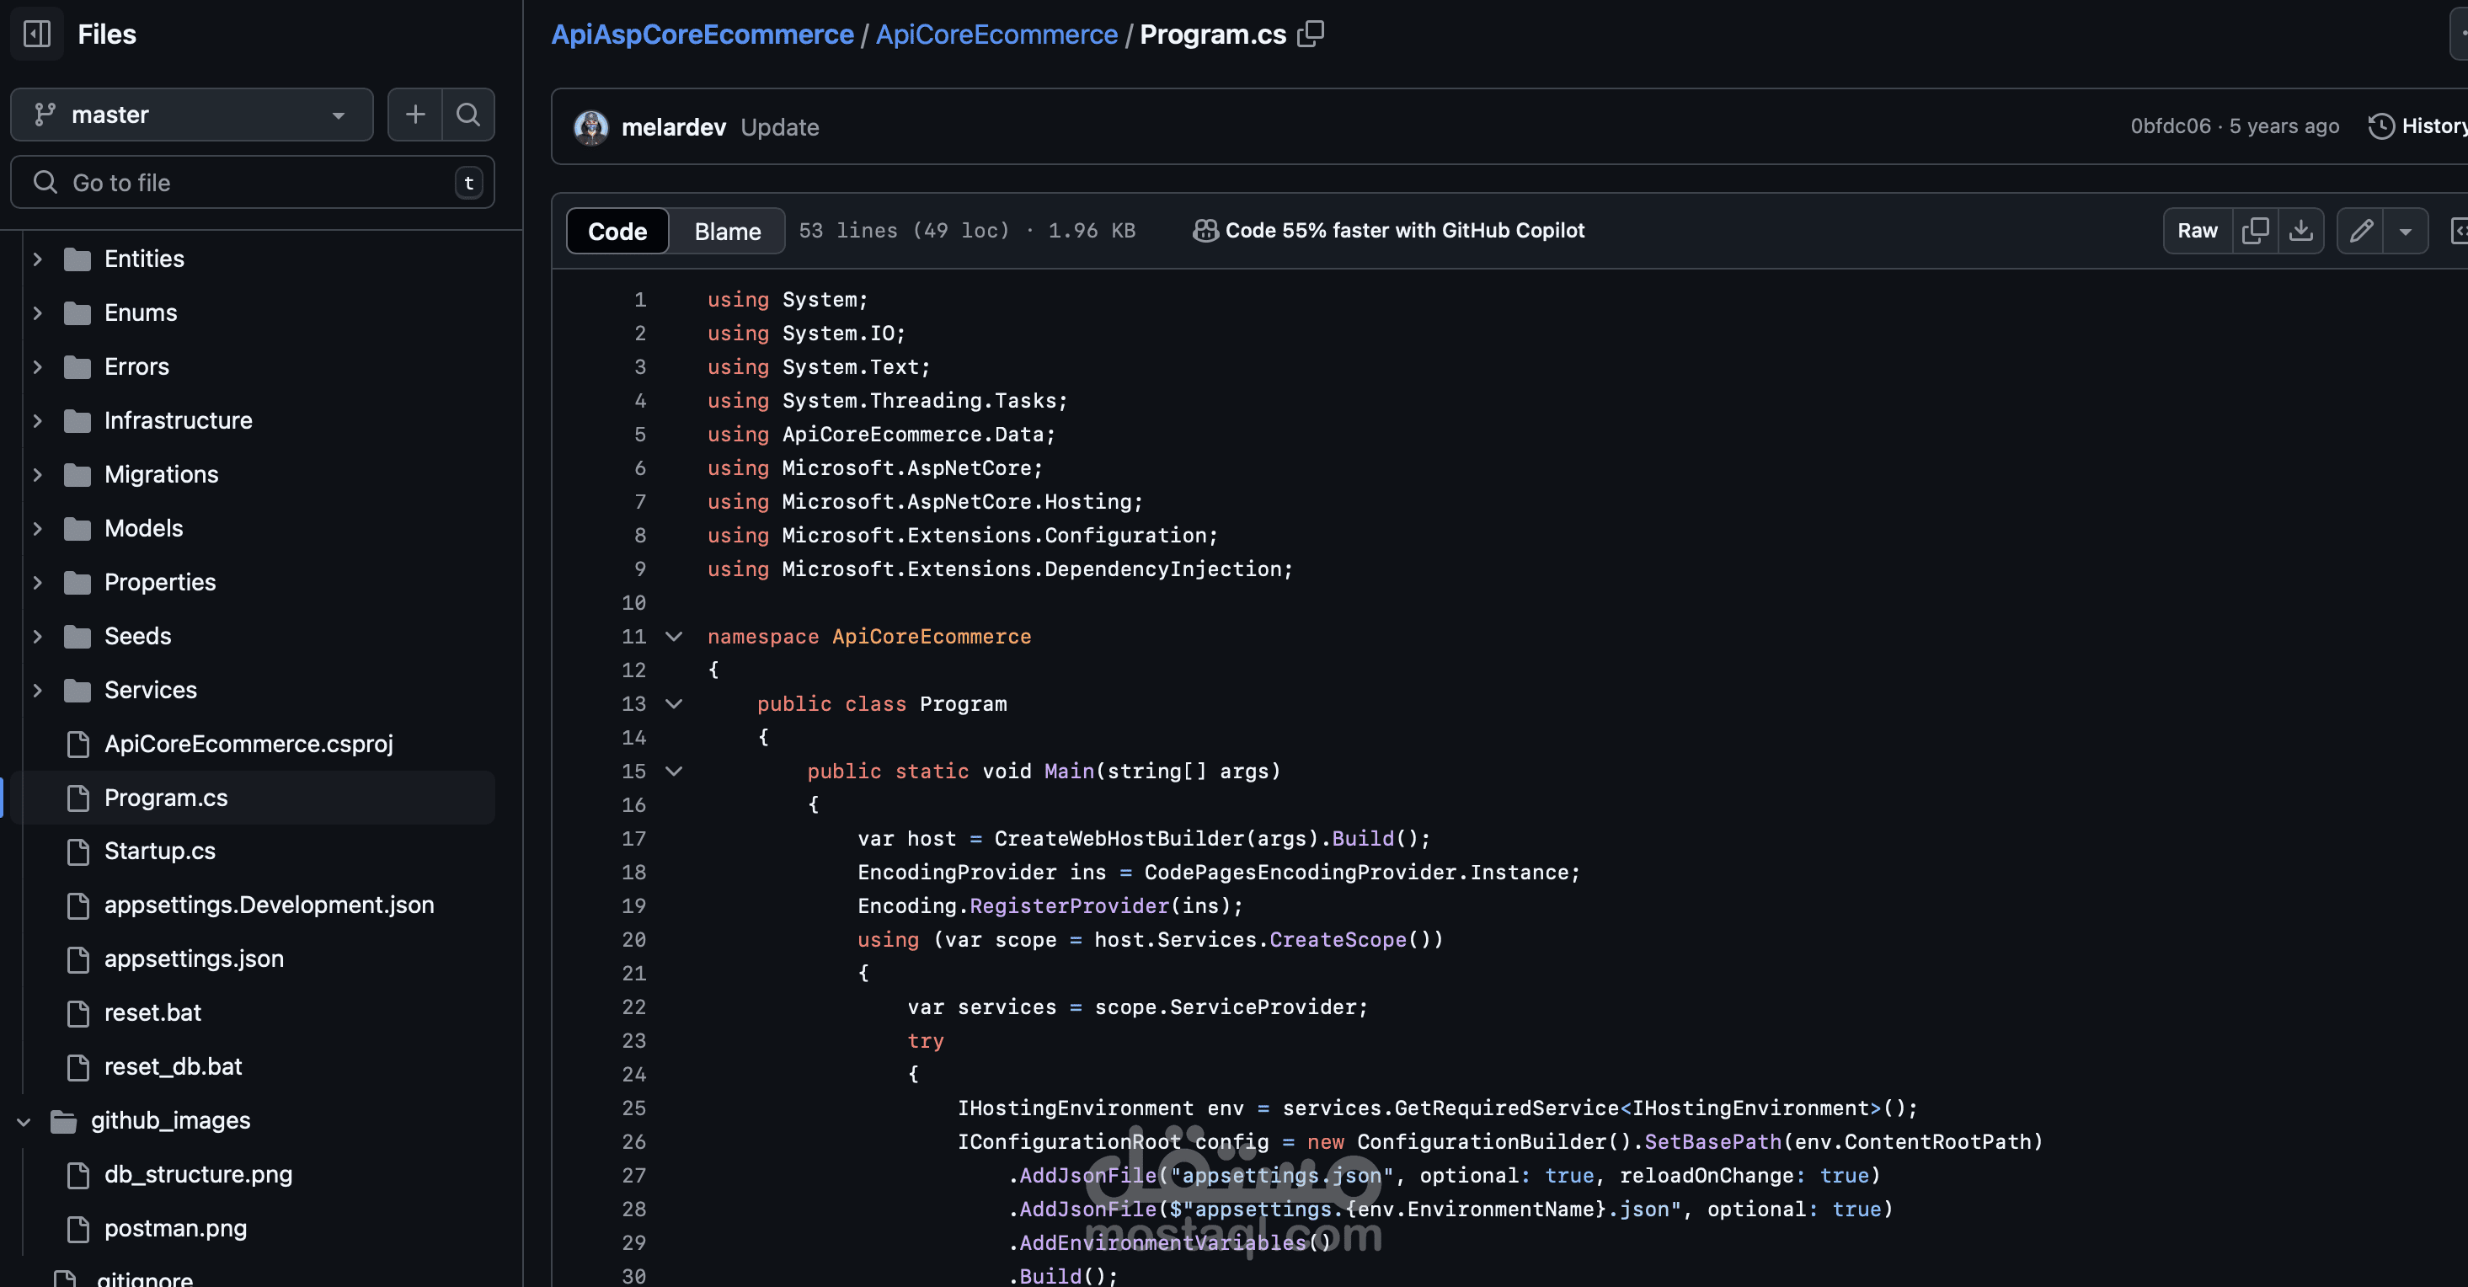This screenshot has height=1287, width=2468.
Task: Open edit options dropdown arrow beside pencil
Action: [2405, 231]
